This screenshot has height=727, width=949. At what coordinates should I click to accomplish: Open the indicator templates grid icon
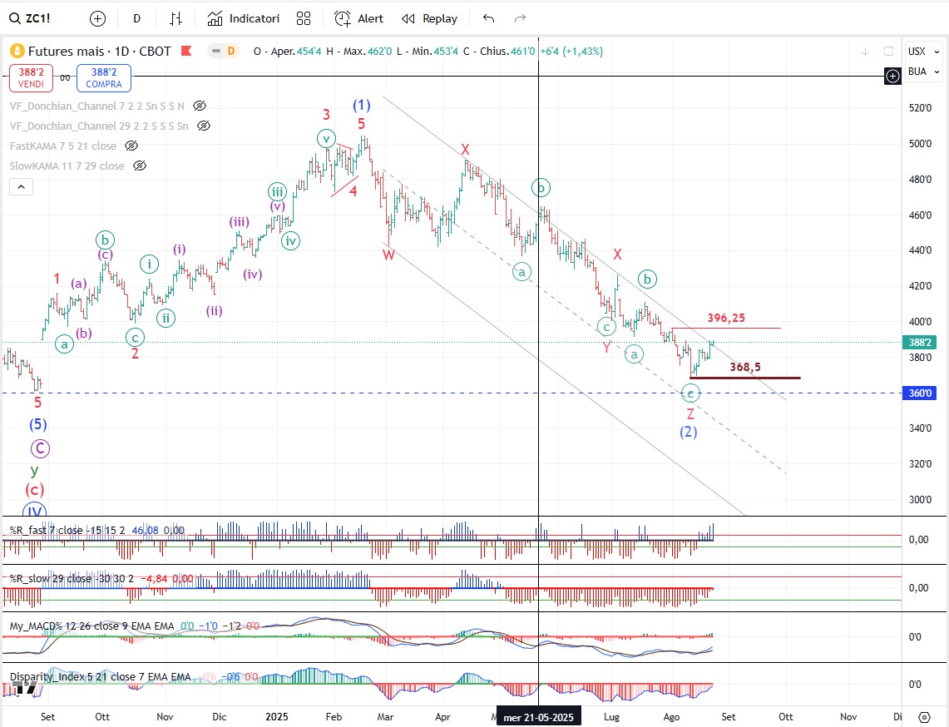tap(304, 18)
